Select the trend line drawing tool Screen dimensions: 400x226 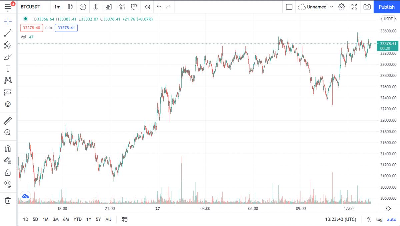(8, 33)
